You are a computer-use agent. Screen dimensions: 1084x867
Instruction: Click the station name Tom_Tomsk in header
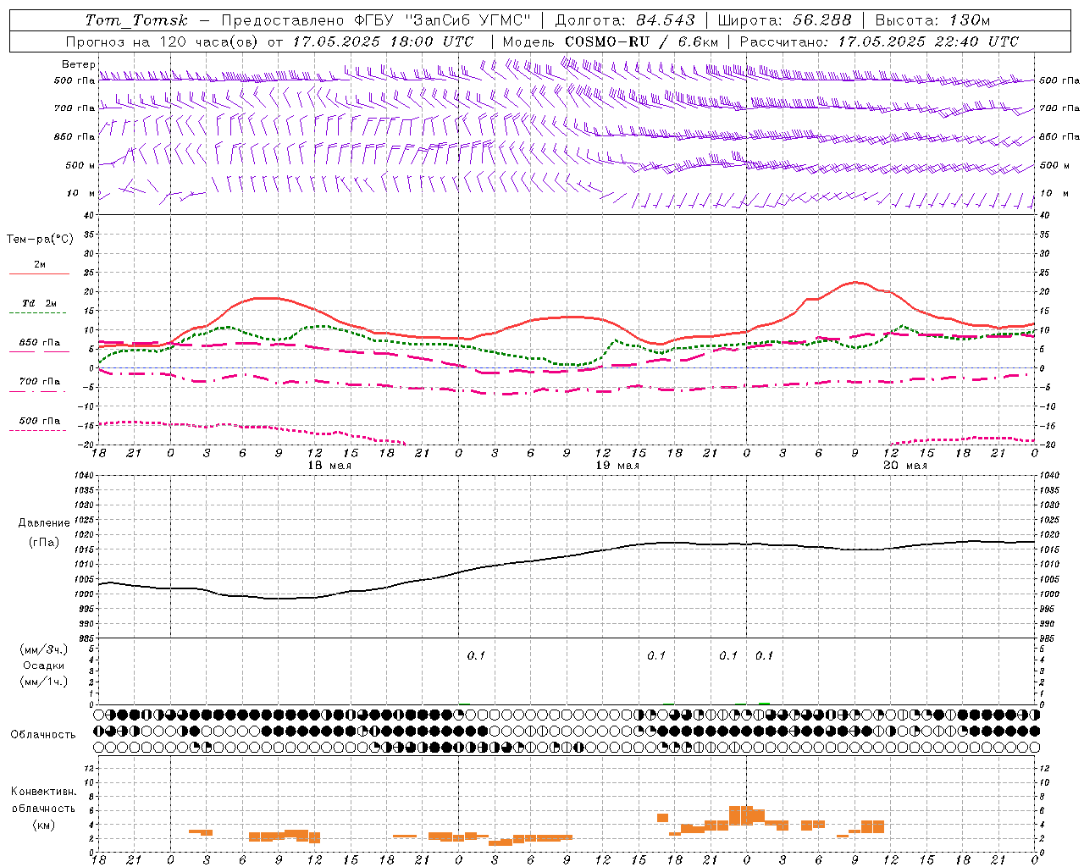click(x=136, y=20)
